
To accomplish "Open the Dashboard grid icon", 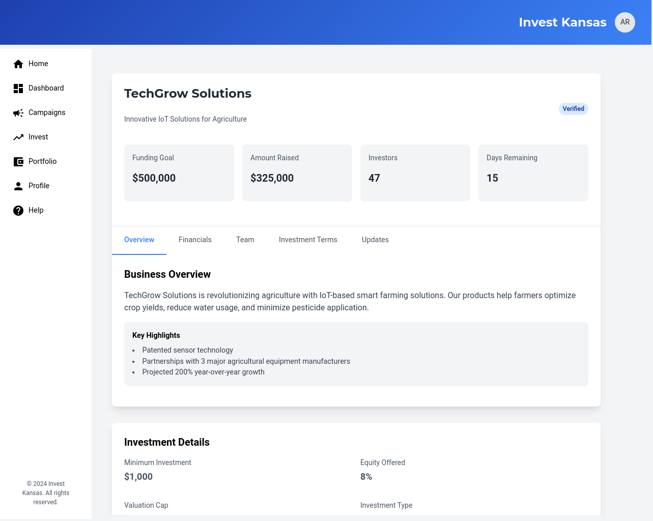I will point(18,88).
